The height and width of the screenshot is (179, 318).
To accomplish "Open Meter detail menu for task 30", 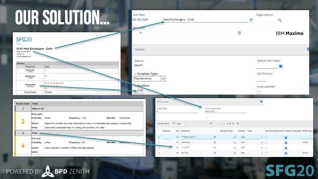I will 262,148.
